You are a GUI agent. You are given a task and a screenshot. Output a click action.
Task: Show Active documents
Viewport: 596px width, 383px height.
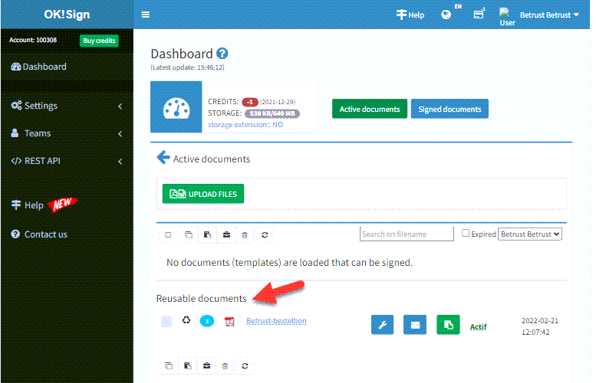(370, 109)
